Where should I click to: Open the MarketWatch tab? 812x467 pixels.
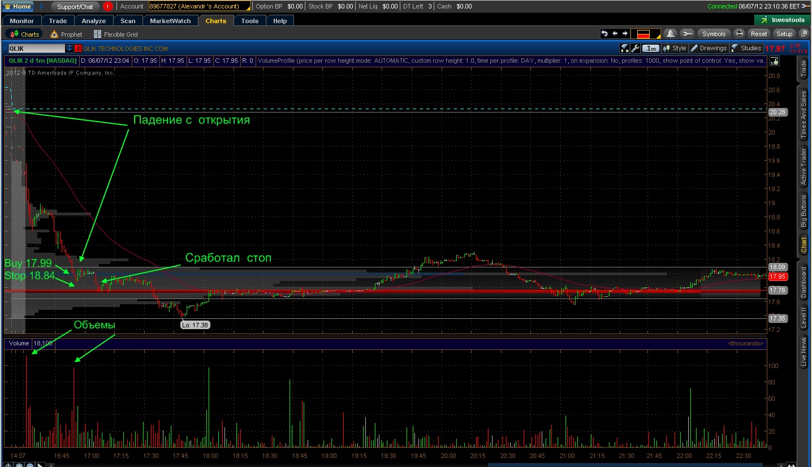[171, 21]
